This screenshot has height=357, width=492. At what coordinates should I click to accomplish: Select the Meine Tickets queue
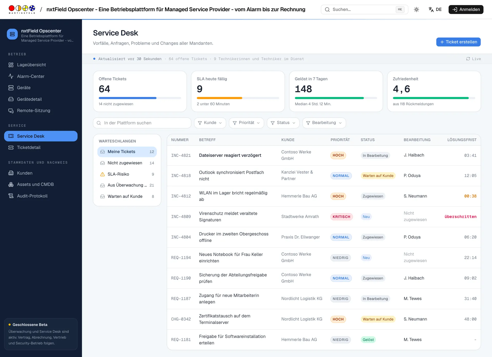(127, 152)
